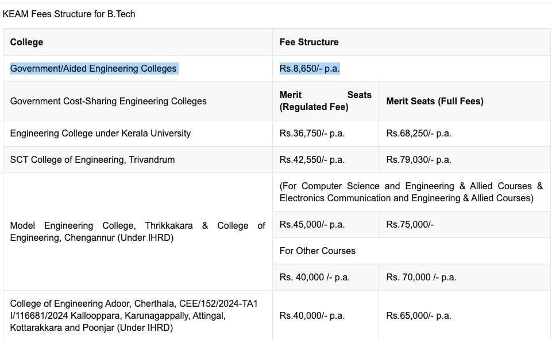
Task: Click the 'Fee Structure' column header
Action: (309, 42)
